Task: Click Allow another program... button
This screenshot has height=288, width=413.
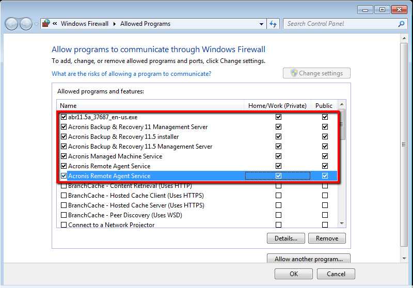Action: (x=309, y=259)
